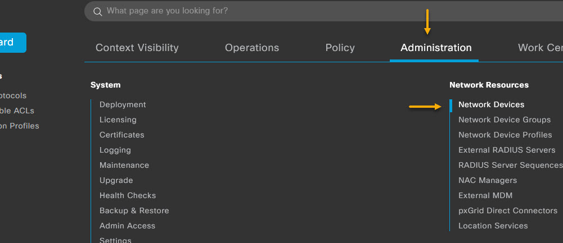
Task: Go to Backup & Restore
Action: click(x=134, y=210)
